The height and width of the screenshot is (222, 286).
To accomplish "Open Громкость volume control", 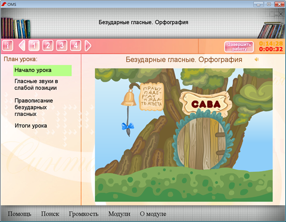I will pyautogui.click(x=84, y=214).
